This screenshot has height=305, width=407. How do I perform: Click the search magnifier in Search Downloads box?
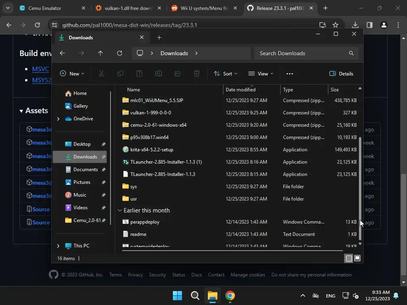point(351,53)
